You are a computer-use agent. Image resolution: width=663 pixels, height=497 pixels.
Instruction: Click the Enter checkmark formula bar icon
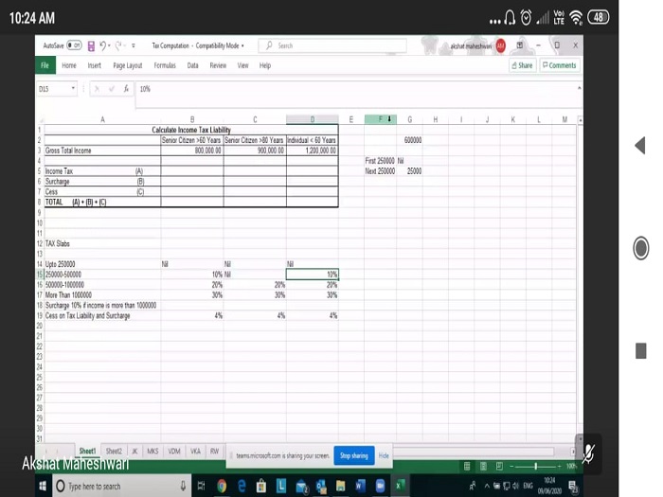click(112, 89)
